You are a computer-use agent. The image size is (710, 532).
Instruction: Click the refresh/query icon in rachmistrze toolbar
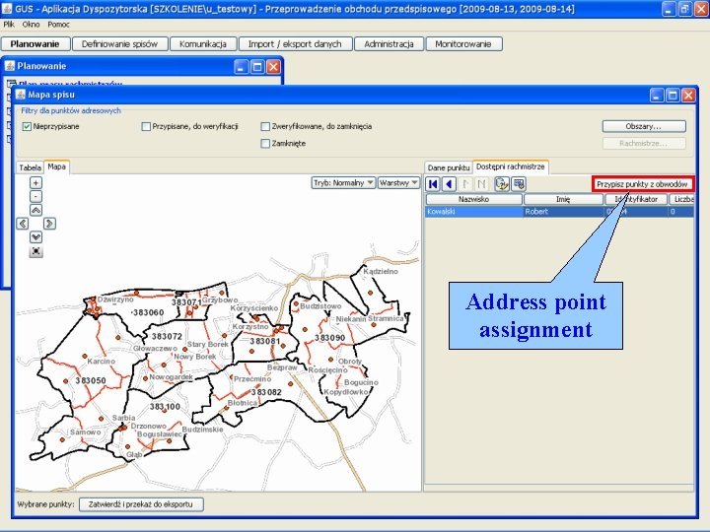502,184
